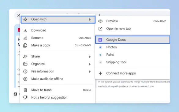This screenshot has height=112, width=179.
Task: Choose Download from the context menu
Action: click(58, 31)
